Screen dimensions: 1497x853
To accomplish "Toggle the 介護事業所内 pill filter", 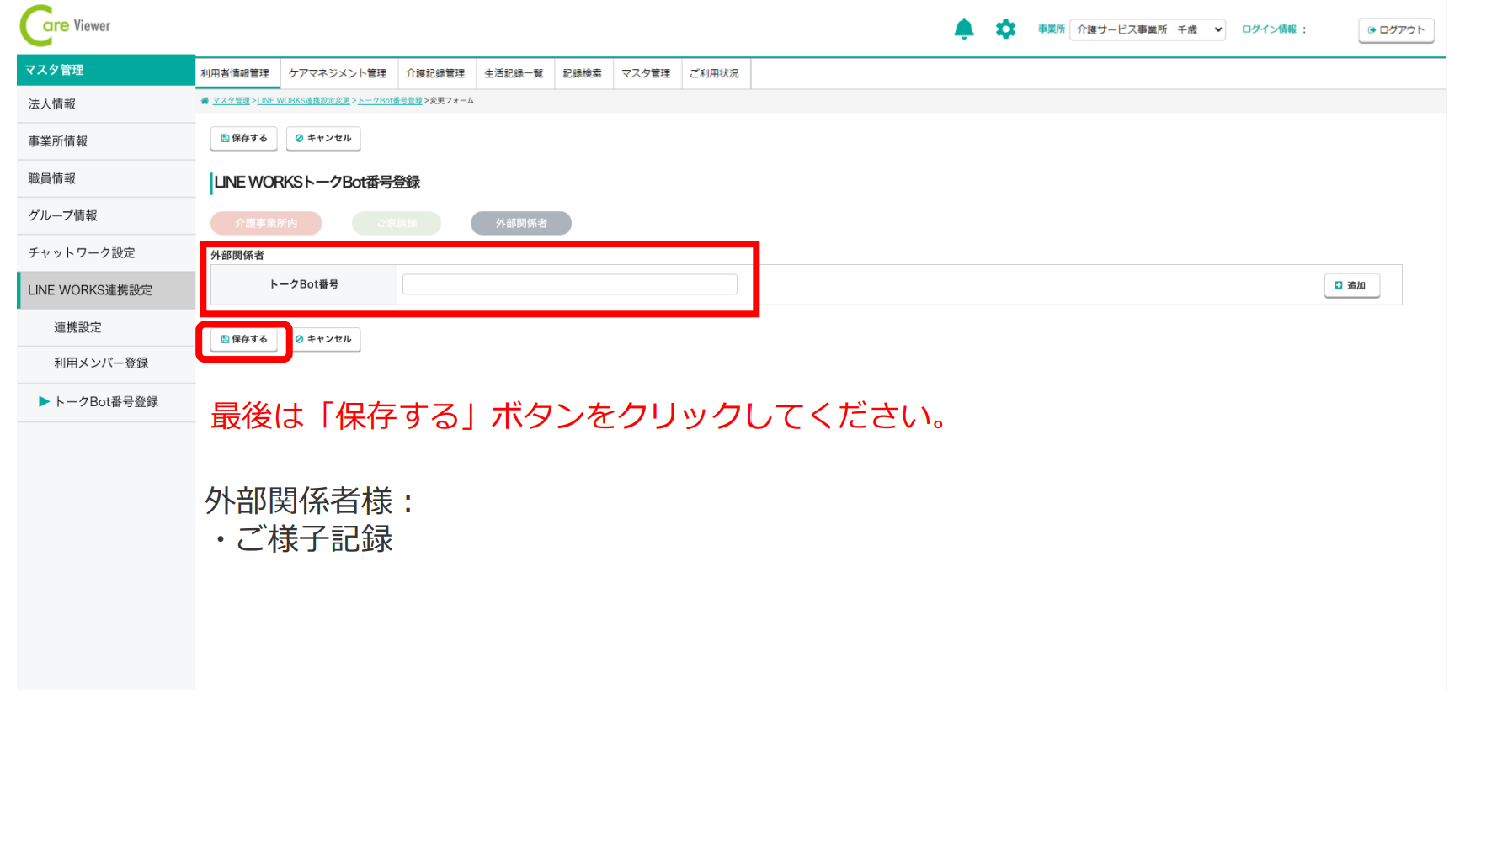I will coord(266,223).
